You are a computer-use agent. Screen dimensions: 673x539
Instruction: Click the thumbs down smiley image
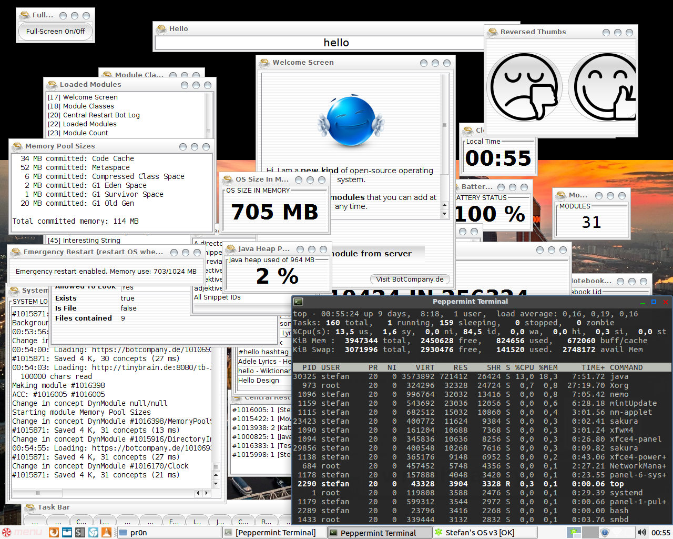point(524,87)
